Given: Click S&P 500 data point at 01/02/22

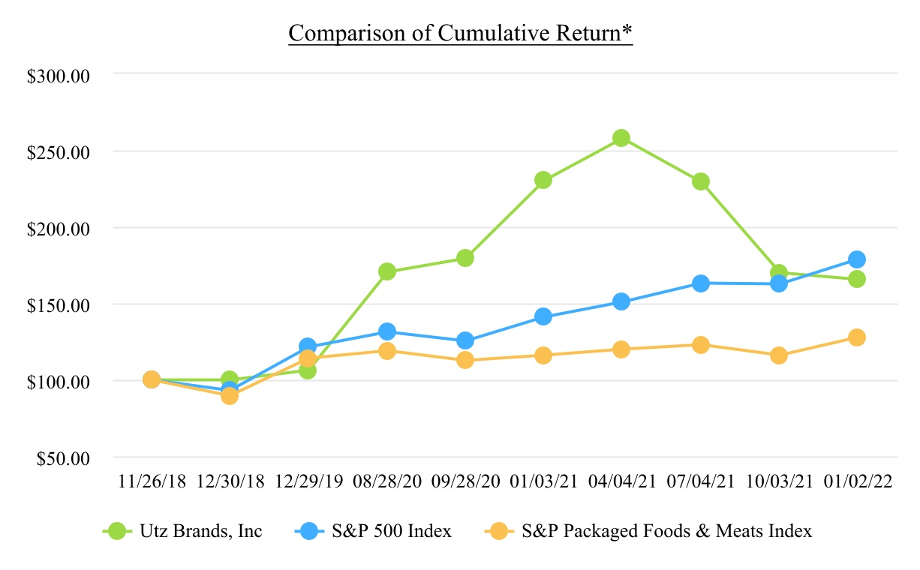Looking at the screenshot, I should click(x=857, y=259).
